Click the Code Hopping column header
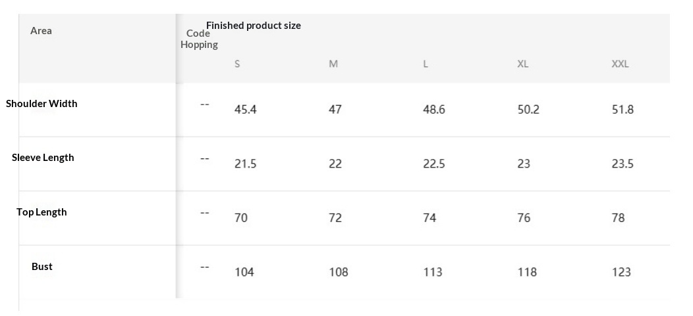This screenshot has height=316, width=693. pyautogui.click(x=199, y=39)
